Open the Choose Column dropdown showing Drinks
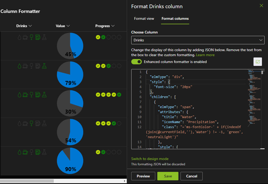This screenshot has width=268, height=184. (x=198, y=40)
